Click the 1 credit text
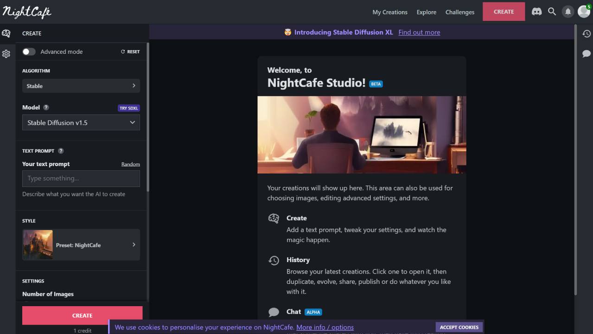This screenshot has height=334, width=593. (83, 330)
